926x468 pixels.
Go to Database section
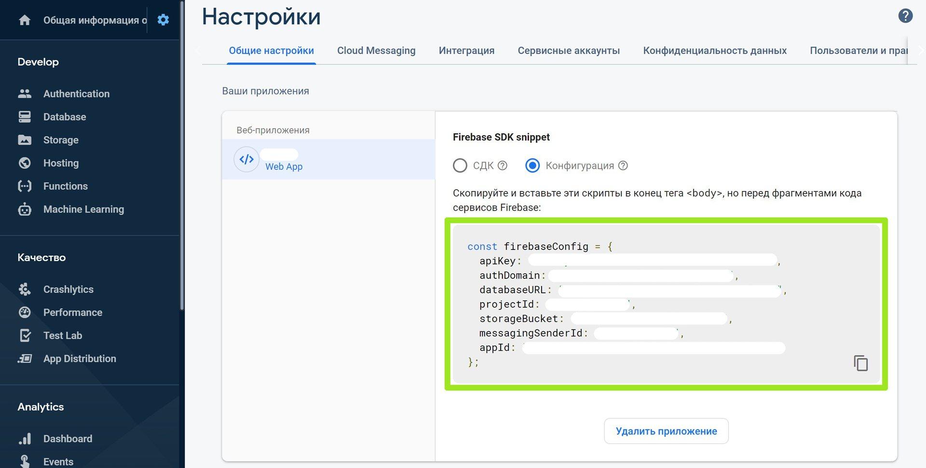[x=65, y=117]
